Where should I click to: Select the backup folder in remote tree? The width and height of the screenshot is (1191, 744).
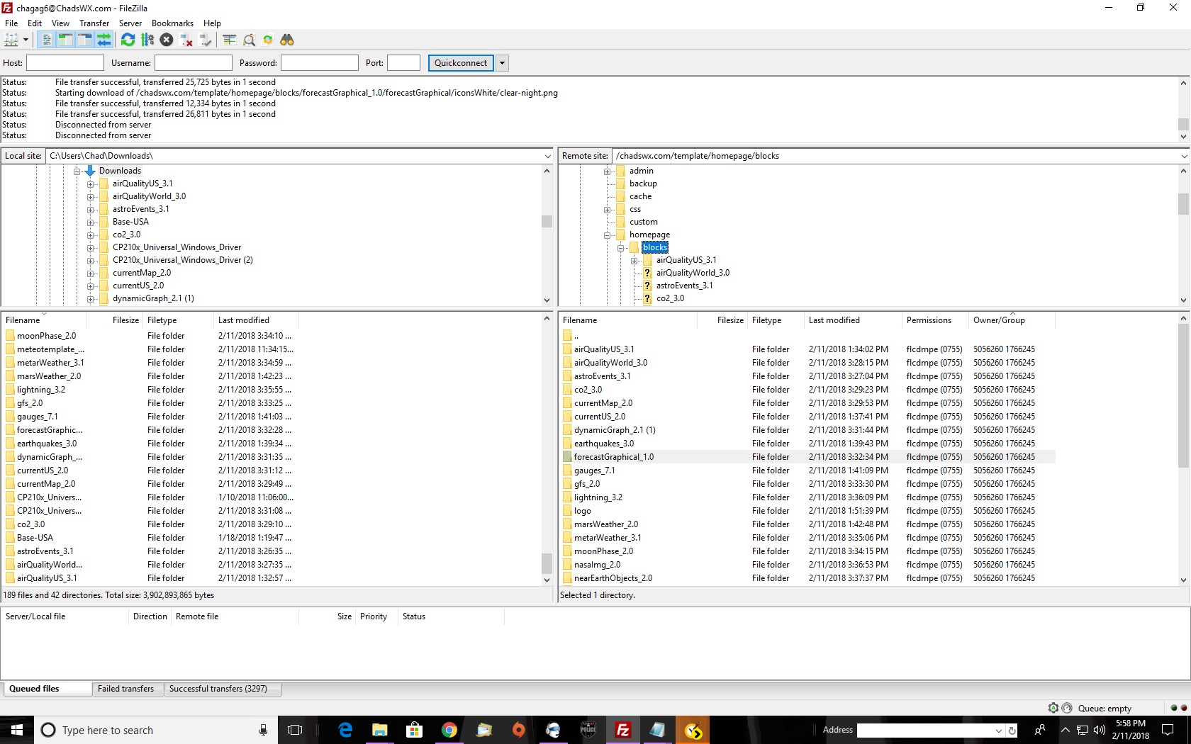643,184
